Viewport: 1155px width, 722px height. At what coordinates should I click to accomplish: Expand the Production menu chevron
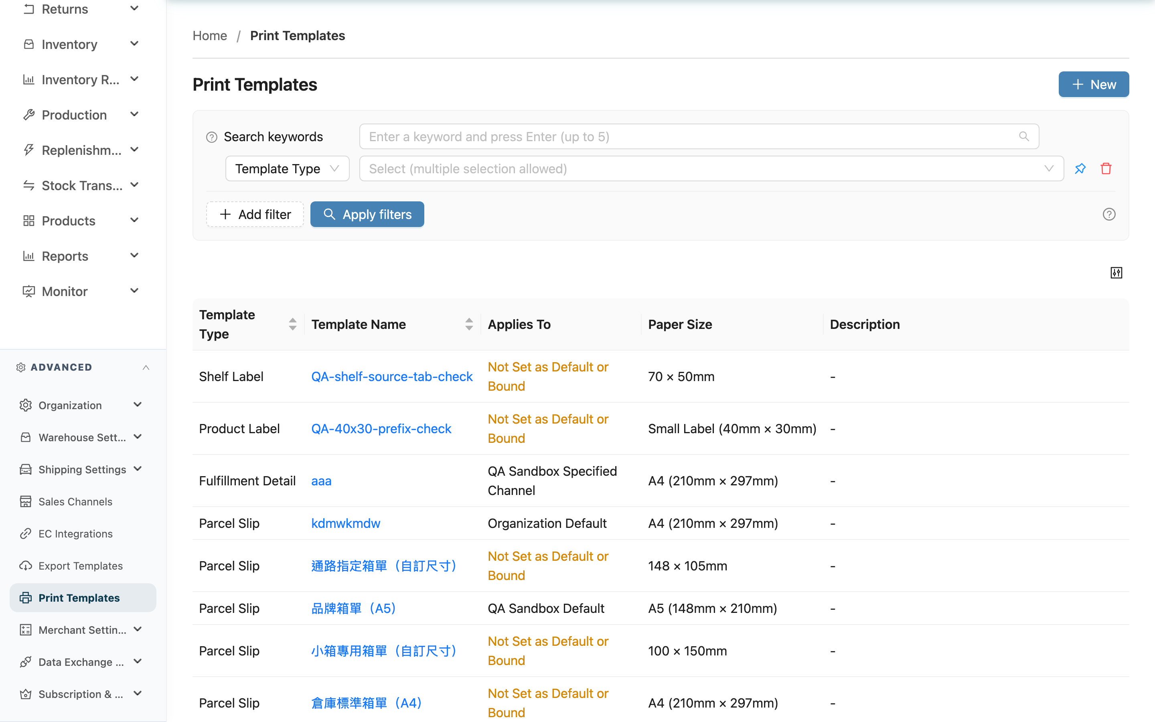[135, 115]
